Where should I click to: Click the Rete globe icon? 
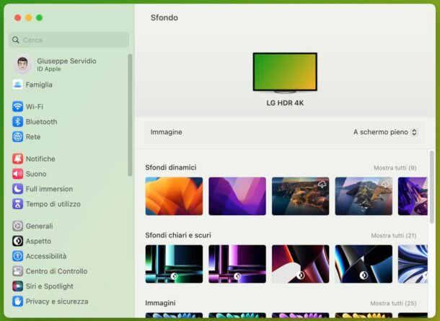[x=18, y=137]
